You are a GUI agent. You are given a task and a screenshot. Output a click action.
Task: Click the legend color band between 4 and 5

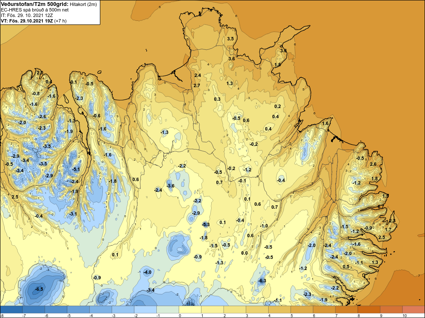click(x=280, y=309)
